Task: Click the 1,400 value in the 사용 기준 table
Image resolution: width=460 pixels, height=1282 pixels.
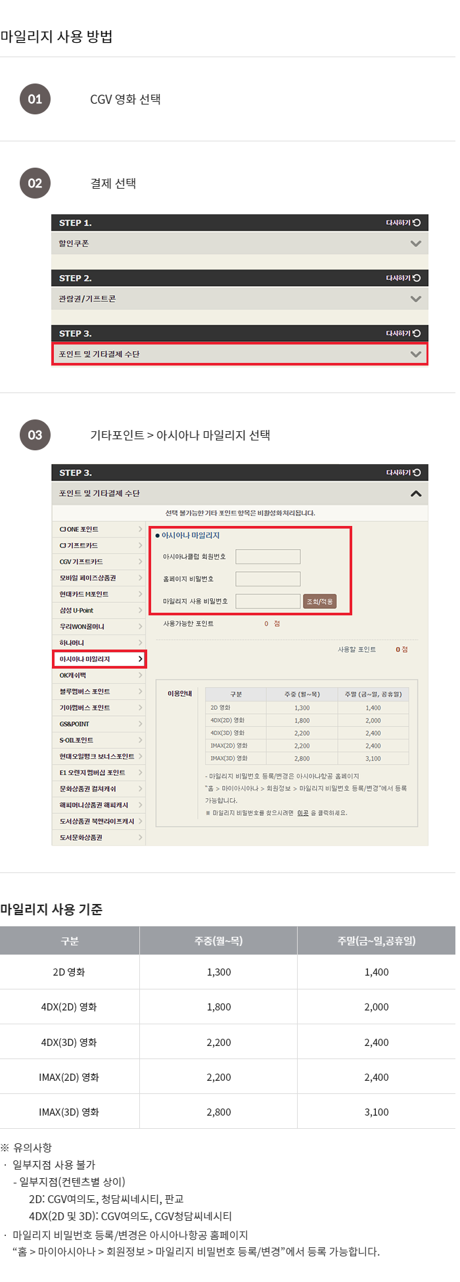Action: click(377, 972)
